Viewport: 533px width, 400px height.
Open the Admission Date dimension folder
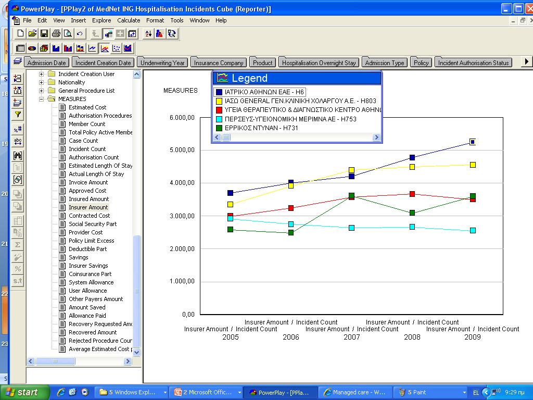pos(46,63)
